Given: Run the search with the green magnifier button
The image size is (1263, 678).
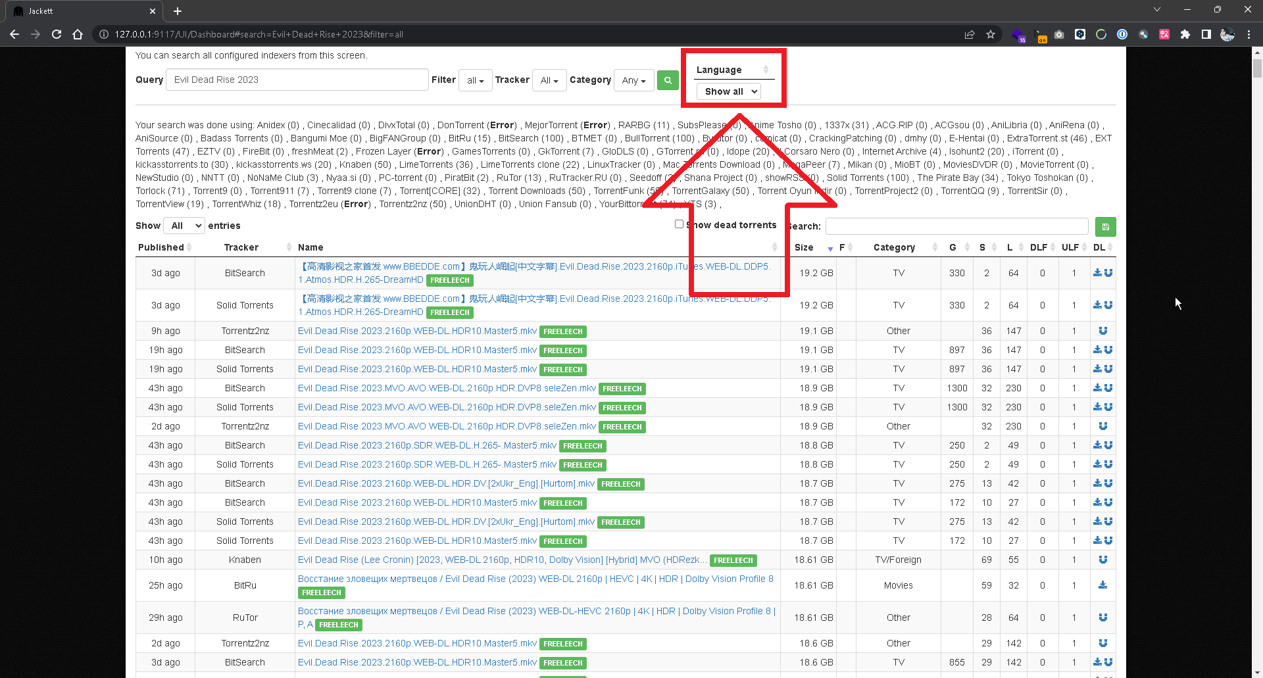Looking at the screenshot, I should pos(667,80).
